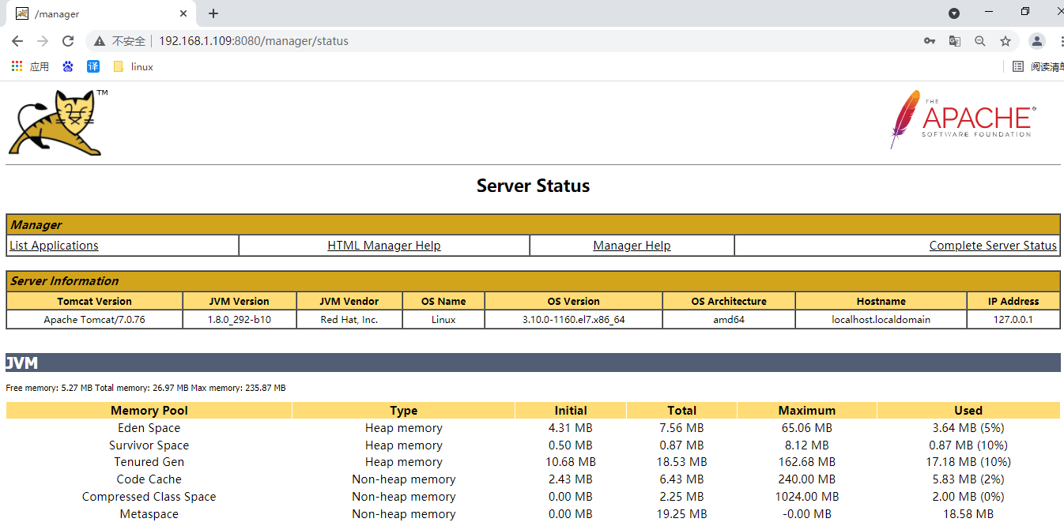Open a new browser tab
This screenshot has height=526, width=1064.
click(213, 13)
